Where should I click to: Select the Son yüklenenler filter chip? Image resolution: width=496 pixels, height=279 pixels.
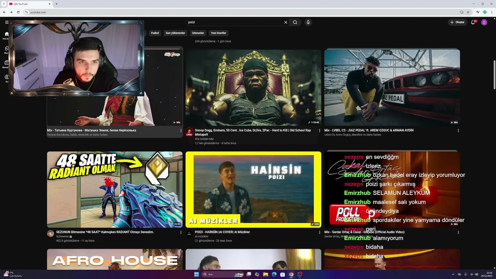(176, 33)
